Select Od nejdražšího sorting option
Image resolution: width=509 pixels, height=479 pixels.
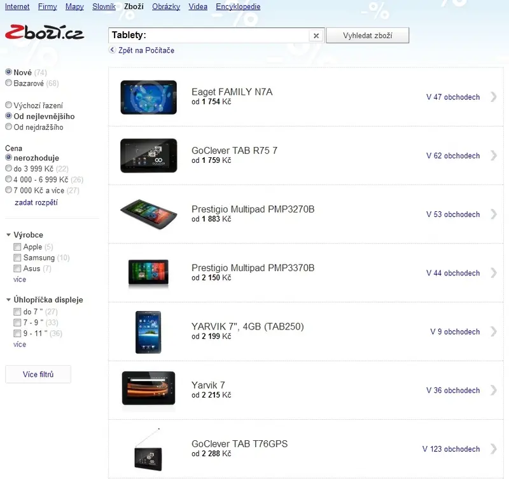coord(9,127)
